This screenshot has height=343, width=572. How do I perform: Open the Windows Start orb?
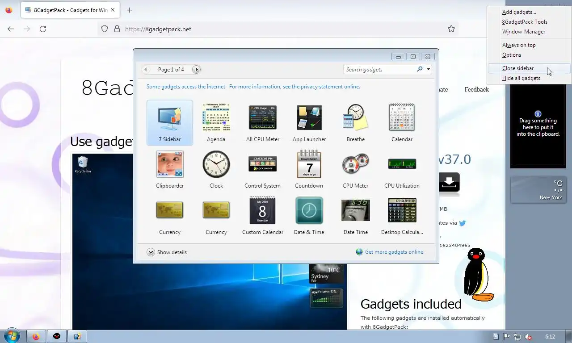coord(11,336)
